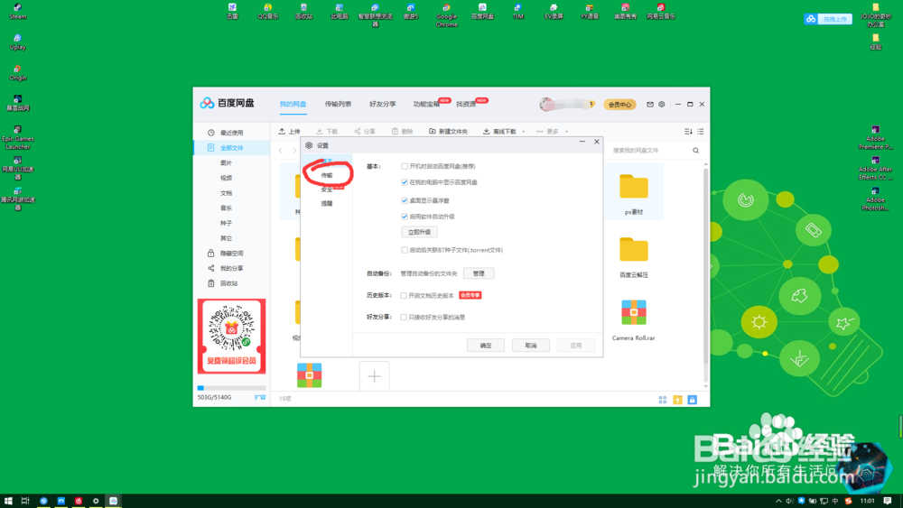The width and height of the screenshot is (903, 508).
Task: Select the QQ音乐 desktop icon
Action: [268, 12]
